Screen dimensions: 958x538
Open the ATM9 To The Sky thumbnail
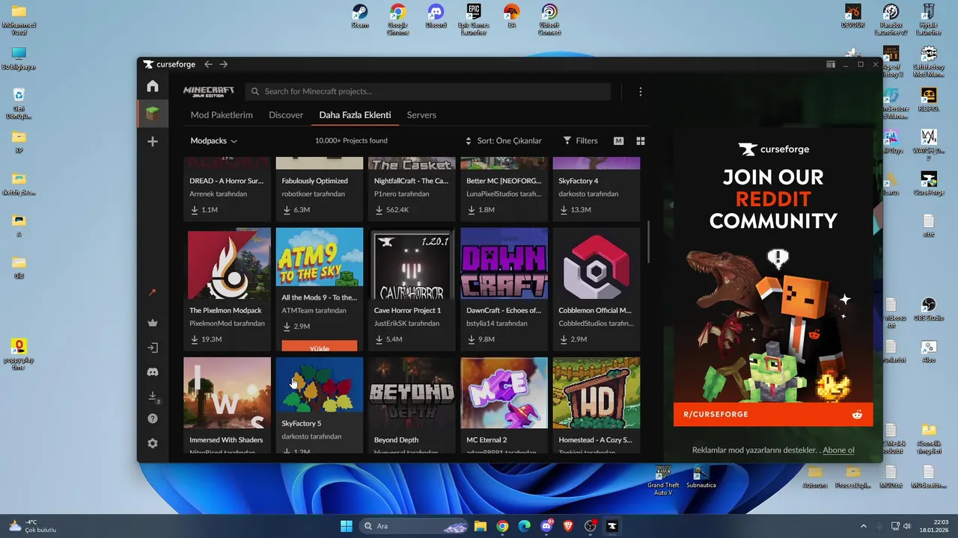tap(320, 258)
